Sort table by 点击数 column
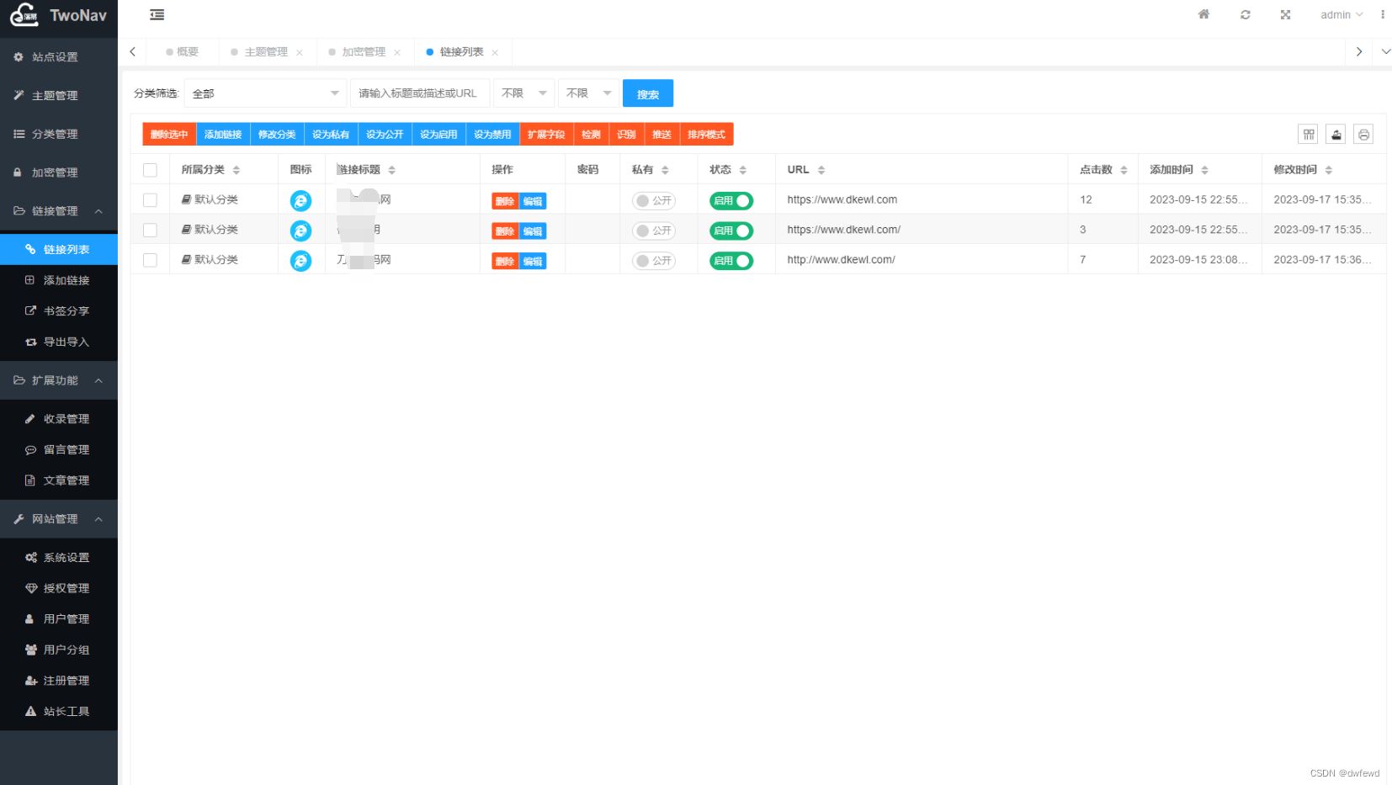 pos(1124,170)
